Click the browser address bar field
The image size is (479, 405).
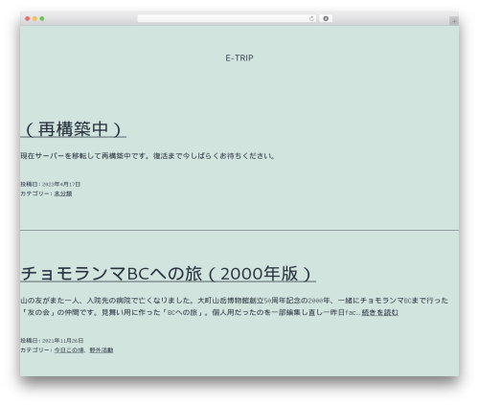coord(226,19)
